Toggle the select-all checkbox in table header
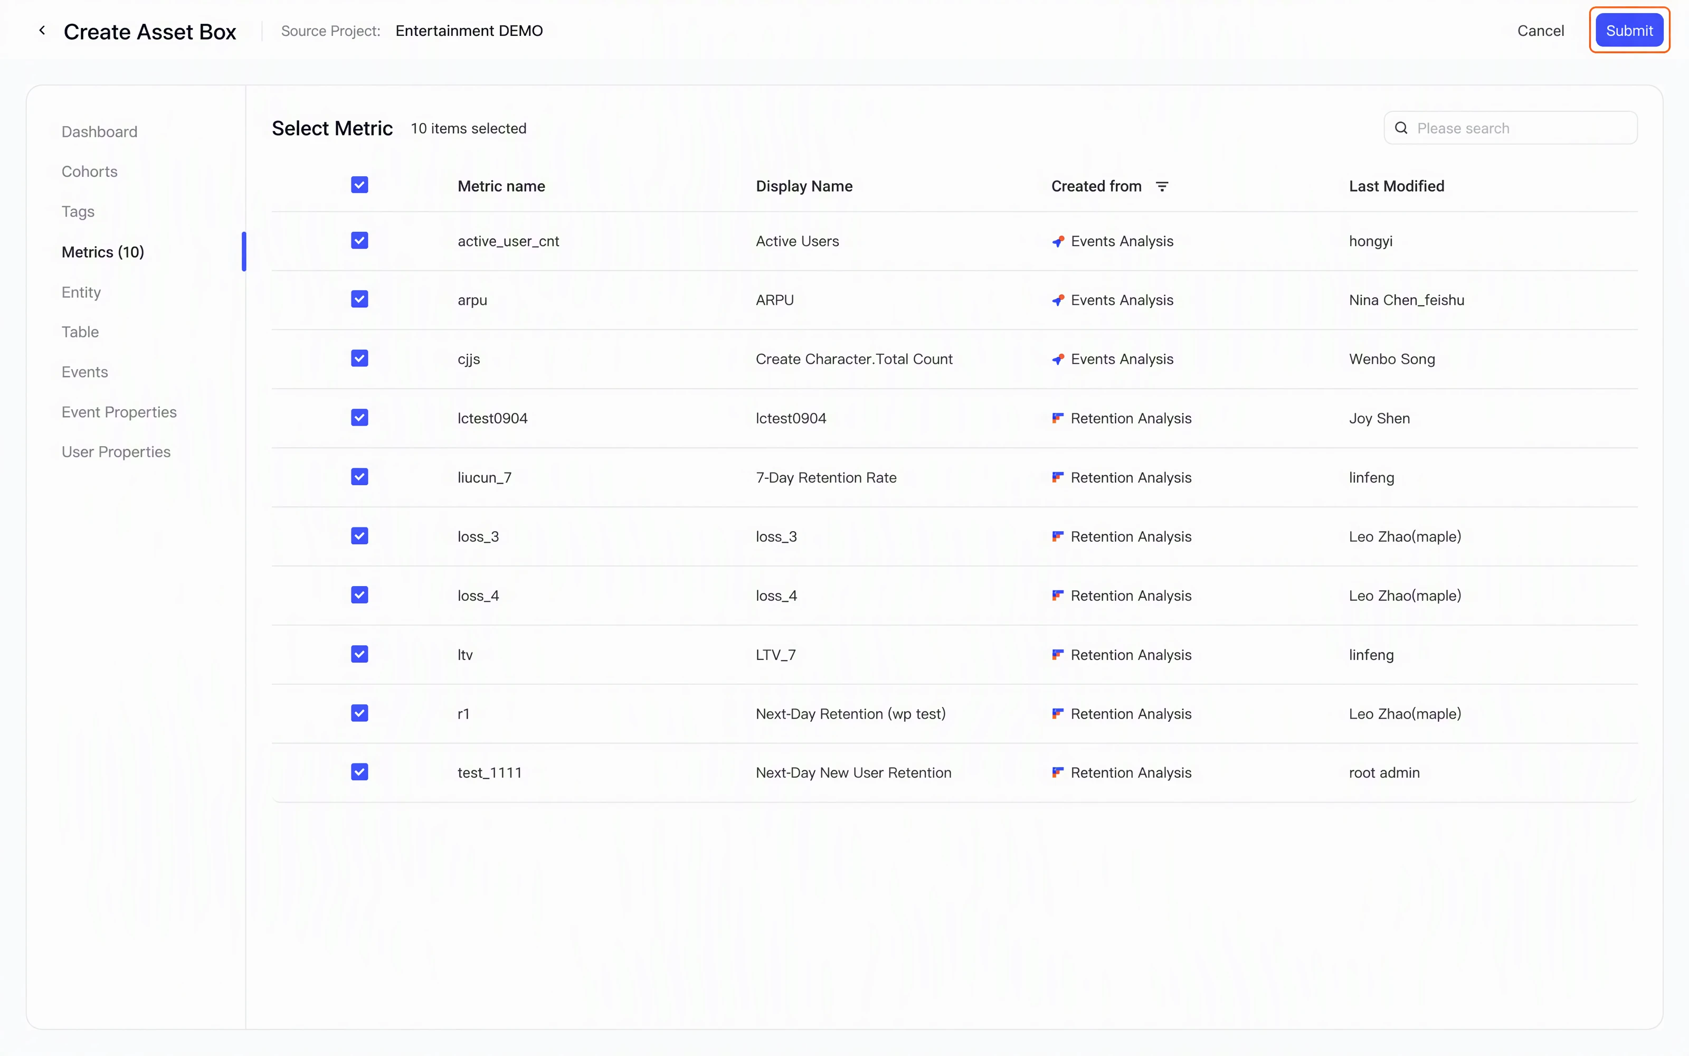This screenshot has height=1056, width=1689. pyautogui.click(x=359, y=185)
